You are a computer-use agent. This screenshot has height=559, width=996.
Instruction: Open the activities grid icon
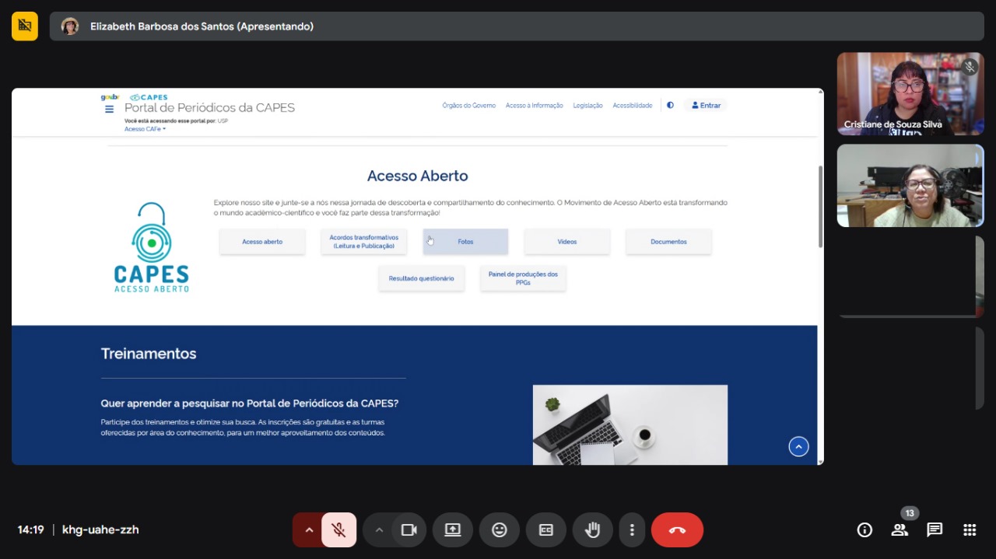970,530
